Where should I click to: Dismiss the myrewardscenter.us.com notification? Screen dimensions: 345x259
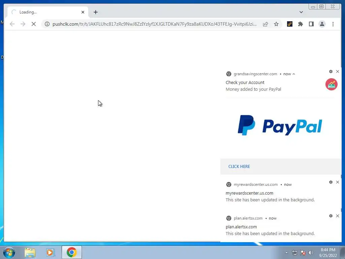[338, 182]
